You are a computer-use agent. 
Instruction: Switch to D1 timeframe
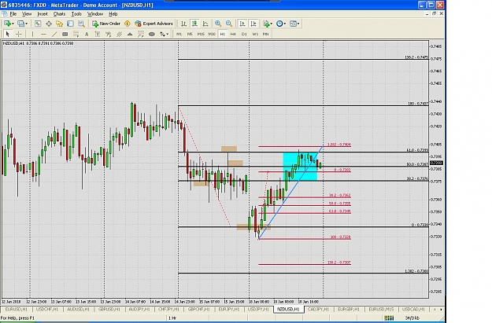[x=244, y=34]
